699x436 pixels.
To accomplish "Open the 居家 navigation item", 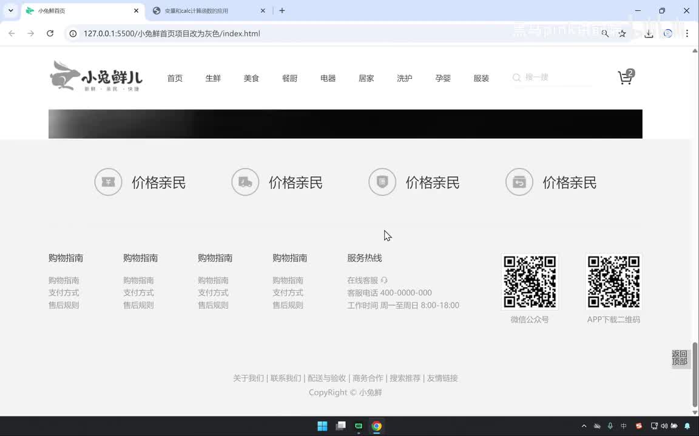I will pos(366,78).
